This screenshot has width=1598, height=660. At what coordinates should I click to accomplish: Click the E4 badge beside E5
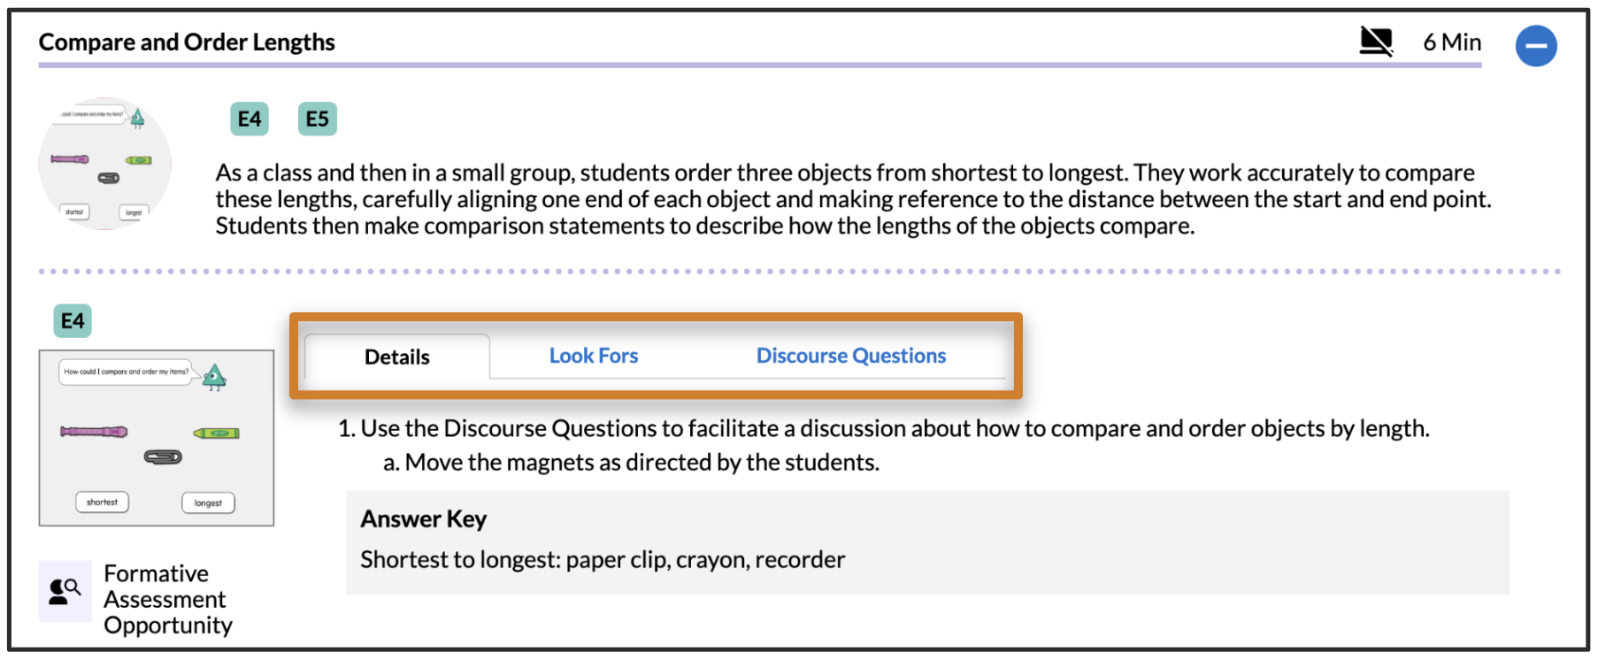(250, 119)
